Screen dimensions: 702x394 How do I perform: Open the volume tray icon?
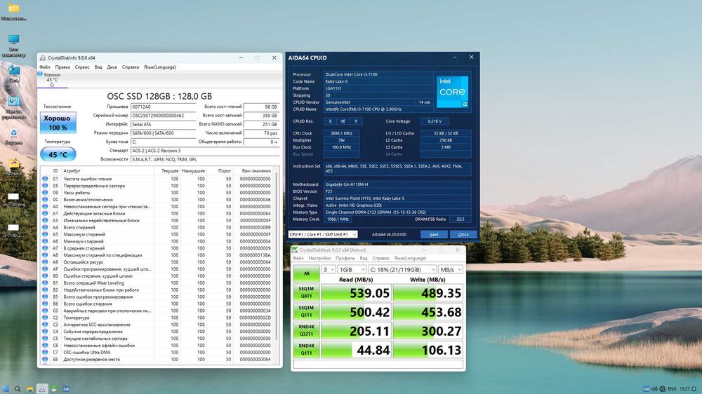point(654,388)
